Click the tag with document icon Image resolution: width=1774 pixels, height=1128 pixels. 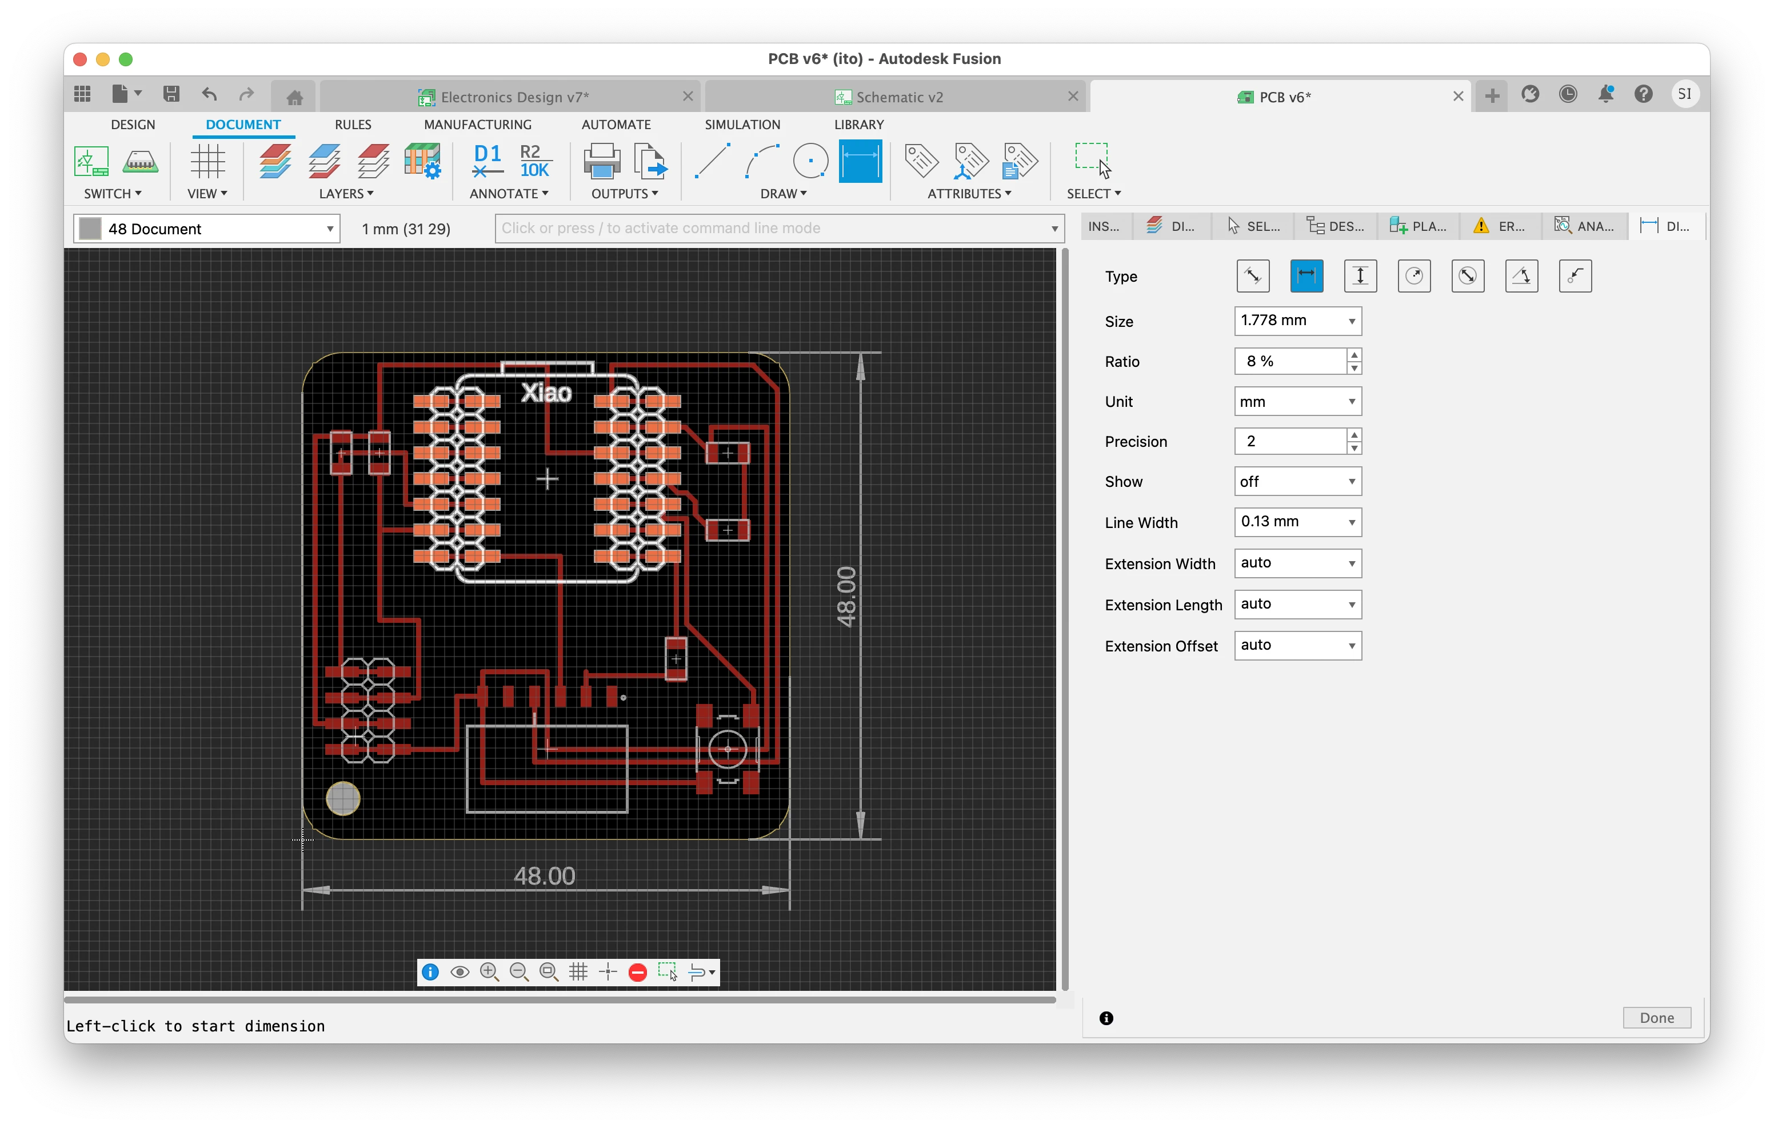[x=1020, y=161]
